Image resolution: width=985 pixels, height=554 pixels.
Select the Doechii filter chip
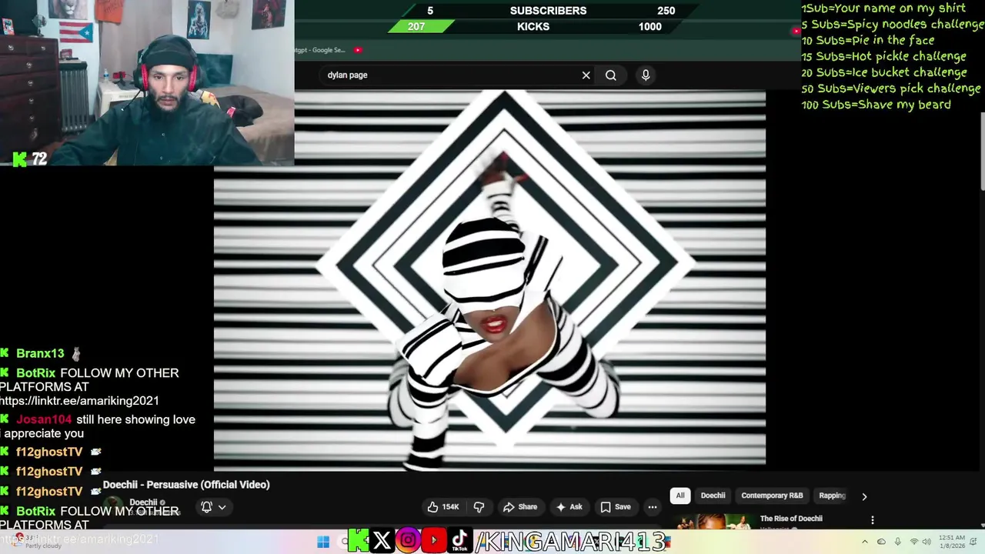[x=713, y=496]
